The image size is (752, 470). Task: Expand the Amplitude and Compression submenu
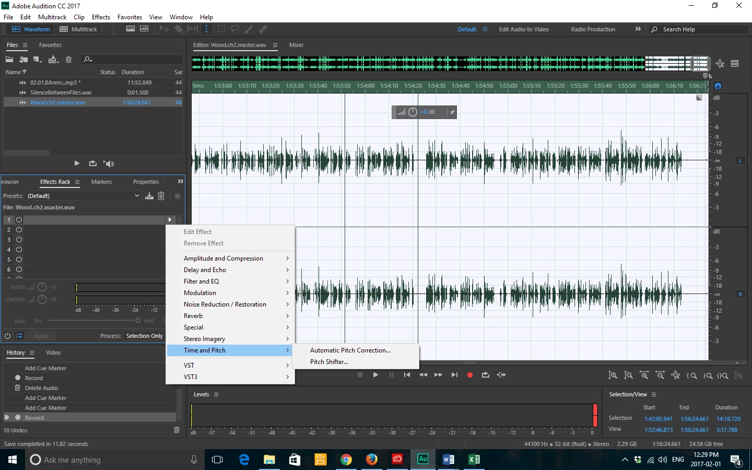[x=230, y=258]
